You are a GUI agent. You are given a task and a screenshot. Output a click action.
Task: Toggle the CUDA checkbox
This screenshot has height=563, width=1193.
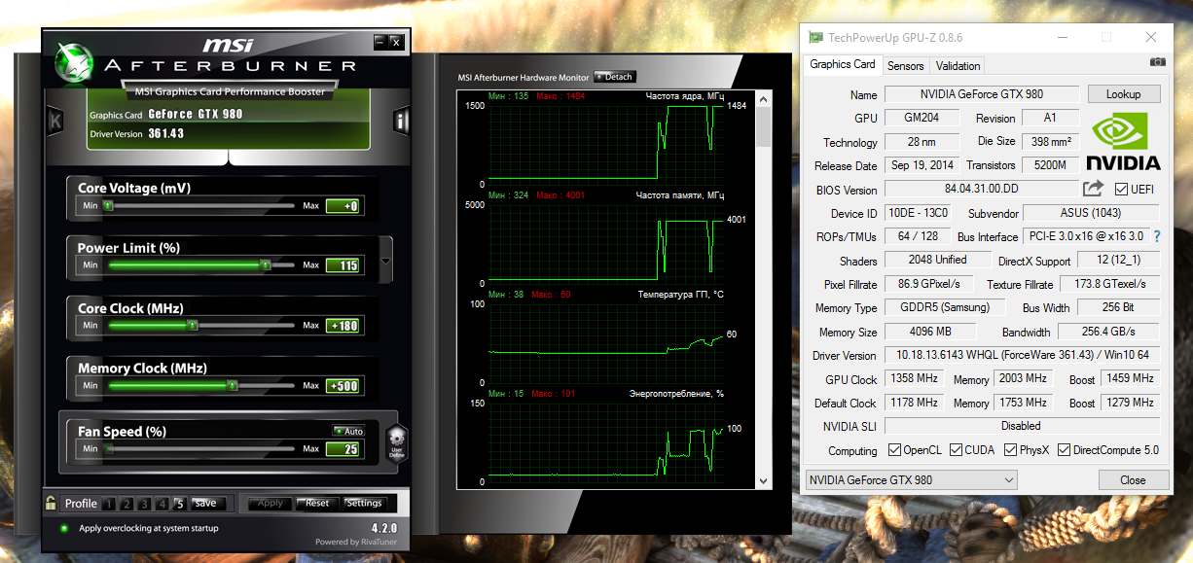(957, 450)
